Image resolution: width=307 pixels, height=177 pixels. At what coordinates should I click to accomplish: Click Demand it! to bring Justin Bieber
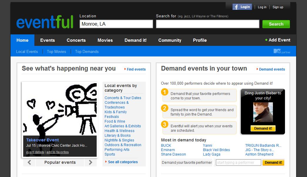[263, 128]
